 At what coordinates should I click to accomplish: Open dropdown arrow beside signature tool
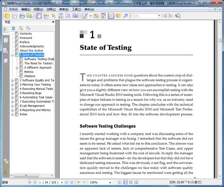pyautogui.click(x=91, y=16)
